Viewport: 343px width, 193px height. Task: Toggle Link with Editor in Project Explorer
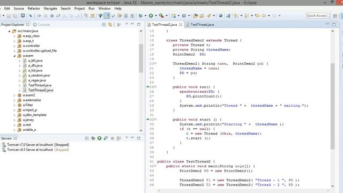tap(110, 25)
